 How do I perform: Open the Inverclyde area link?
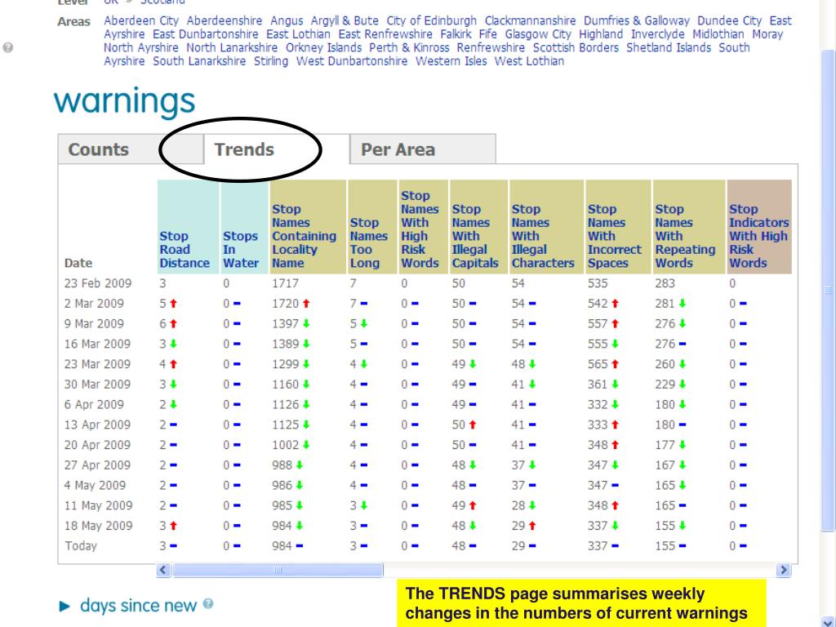click(657, 34)
